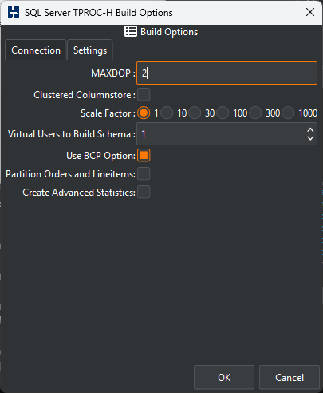Screen dimensions: 323x393
Task: Increase Virtual Users with up arrow
Action: point(310,130)
